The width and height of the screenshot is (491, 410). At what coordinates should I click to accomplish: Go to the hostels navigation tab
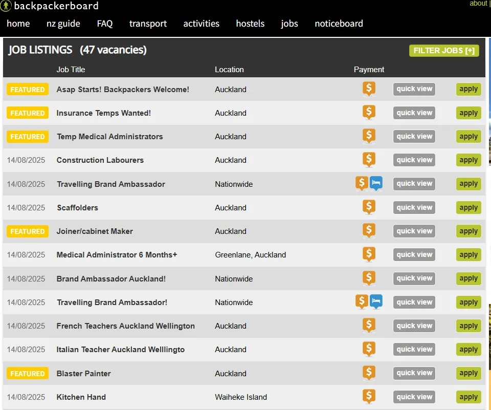(x=250, y=24)
